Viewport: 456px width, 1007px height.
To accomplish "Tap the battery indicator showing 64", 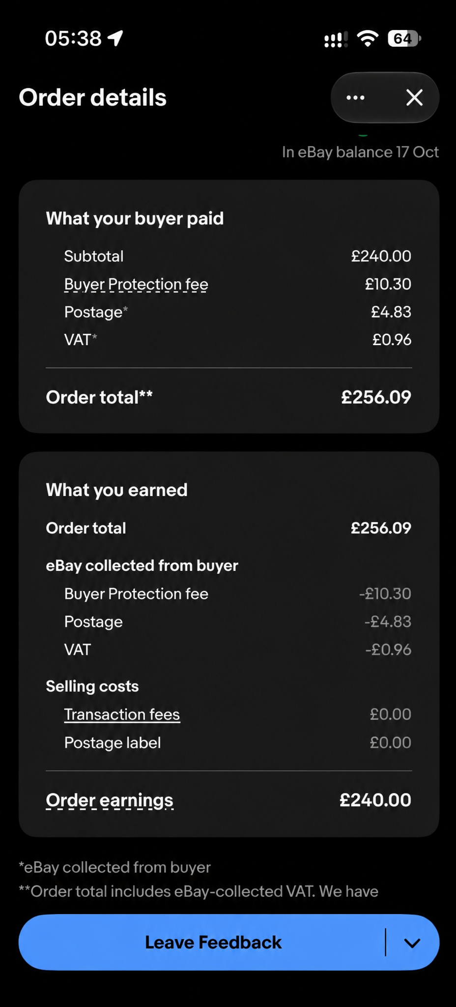I will click(404, 38).
